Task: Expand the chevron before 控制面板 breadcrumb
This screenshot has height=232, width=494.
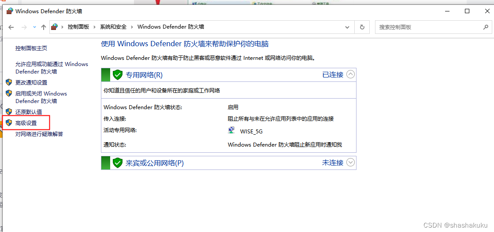Action: pos(63,27)
